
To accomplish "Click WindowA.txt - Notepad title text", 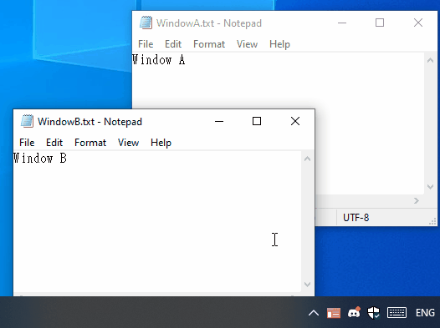I will 209,23.
